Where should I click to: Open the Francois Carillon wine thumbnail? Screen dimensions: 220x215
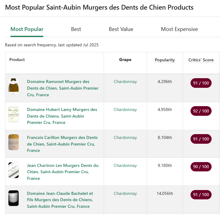pos(14,142)
